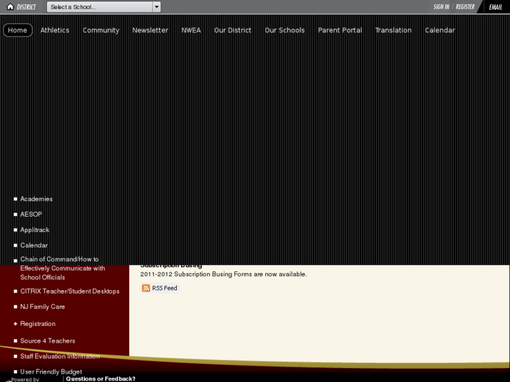Image resolution: width=510 pixels, height=382 pixels.
Task: Open the Athletics menu
Action: 55,30
